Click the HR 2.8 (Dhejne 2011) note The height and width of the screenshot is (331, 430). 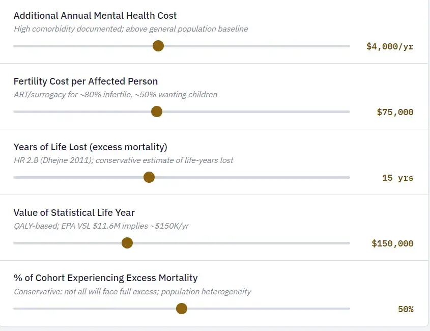tap(123, 160)
